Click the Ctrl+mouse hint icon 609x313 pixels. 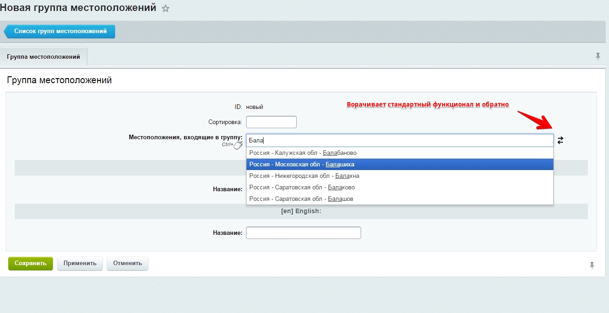tap(237, 145)
